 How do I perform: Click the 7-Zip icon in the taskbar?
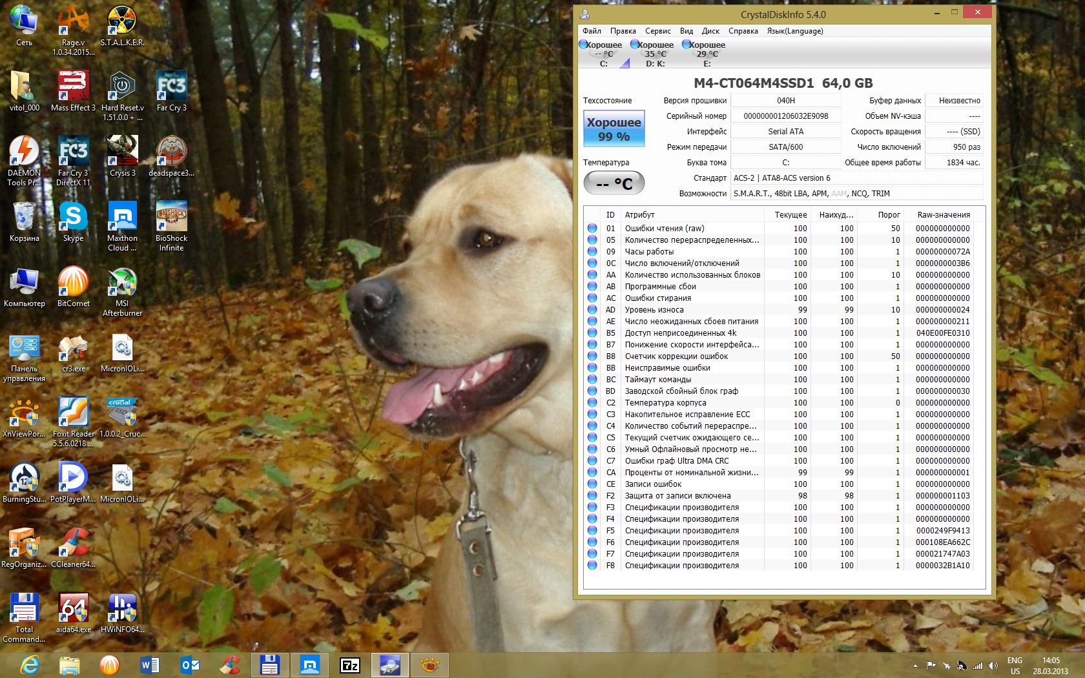pos(350,664)
